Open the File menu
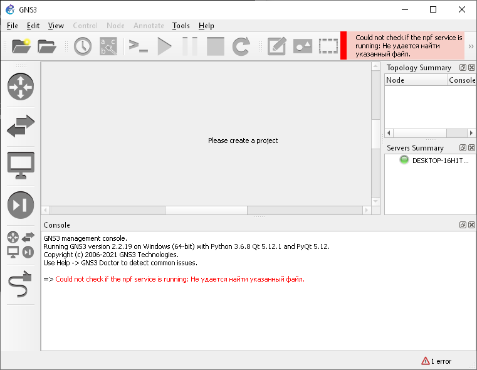The width and height of the screenshot is (477, 370). tap(13, 26)
